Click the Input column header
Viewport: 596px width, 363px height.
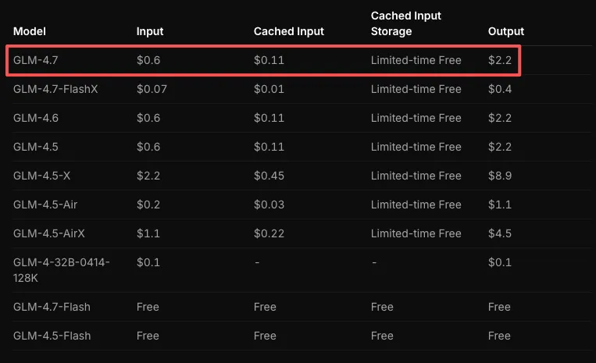click(150, 31)
